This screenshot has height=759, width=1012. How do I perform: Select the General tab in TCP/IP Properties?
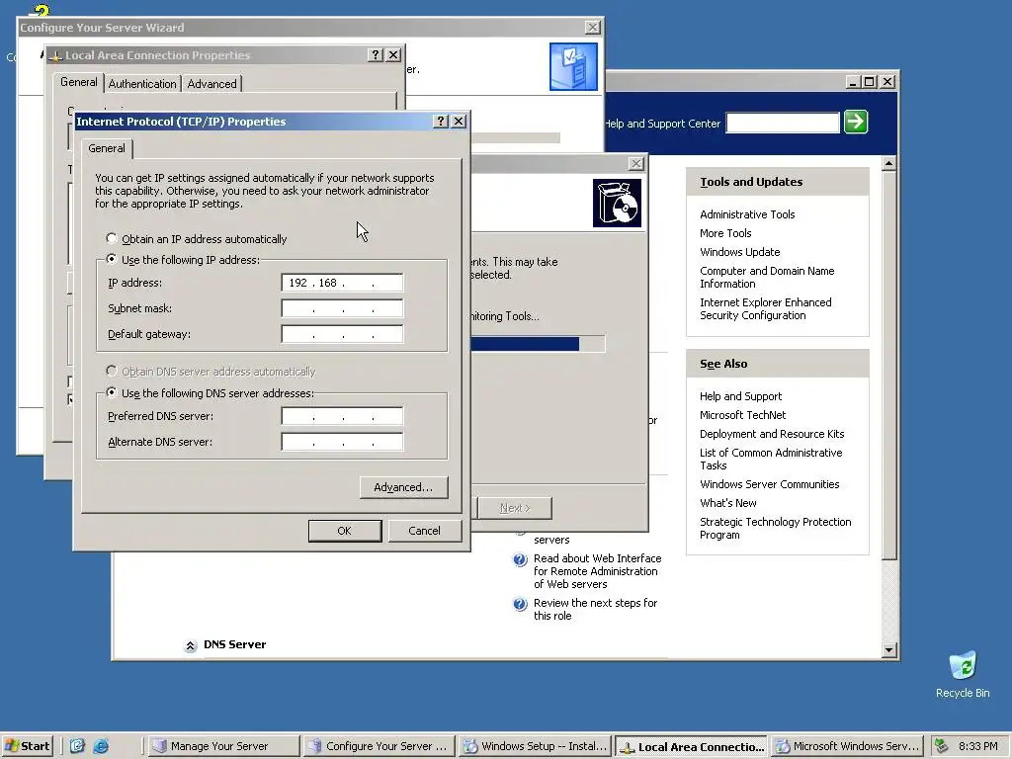coord(107,148)
